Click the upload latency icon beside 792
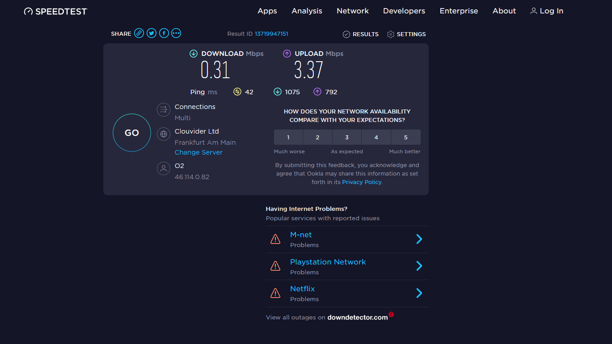 tap(317, 92)
